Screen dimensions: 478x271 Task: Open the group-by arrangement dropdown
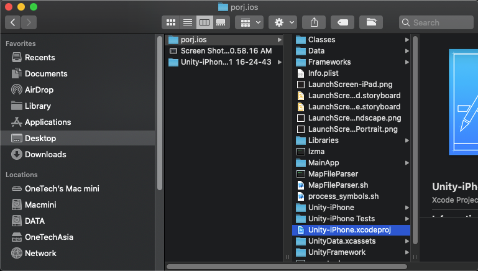[x=249, y=22]
